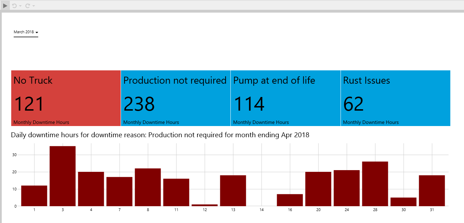
Task: Click the chart bar for day 1
Action: pyautogui.click(x=34, y=196)
